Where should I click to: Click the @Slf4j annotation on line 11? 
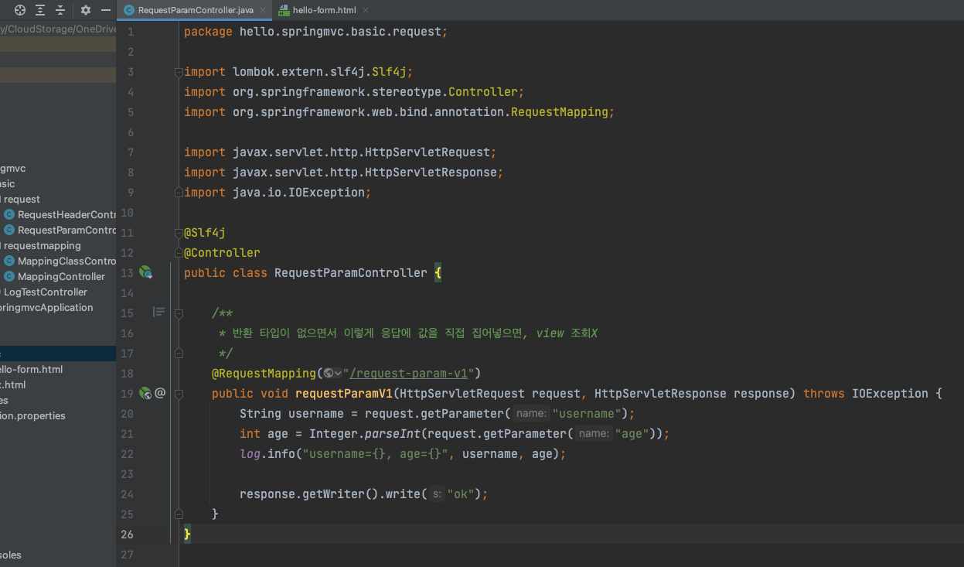(204, 232)
